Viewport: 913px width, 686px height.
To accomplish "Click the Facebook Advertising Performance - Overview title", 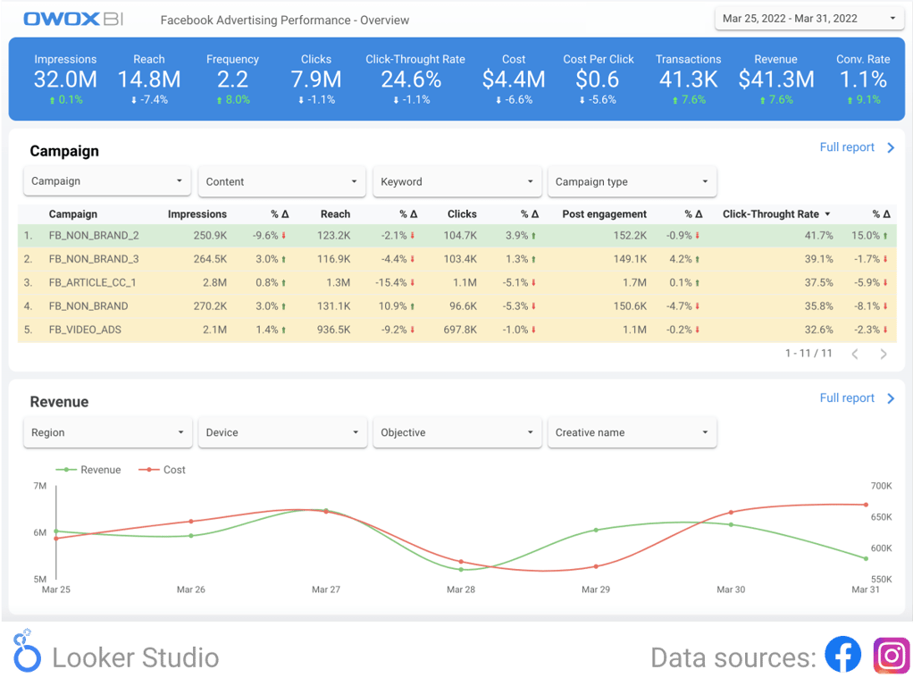I will tap(285, 21).
